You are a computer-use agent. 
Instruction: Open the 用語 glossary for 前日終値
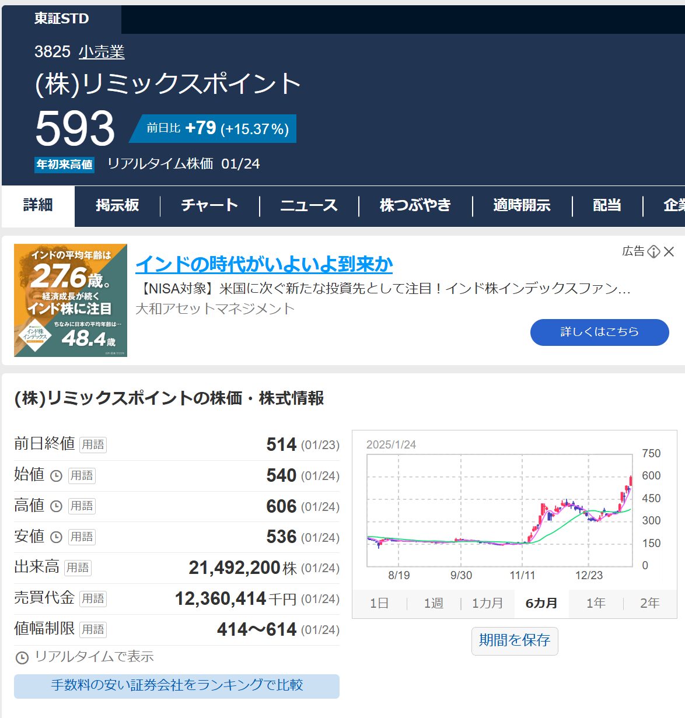click(93, 445)
